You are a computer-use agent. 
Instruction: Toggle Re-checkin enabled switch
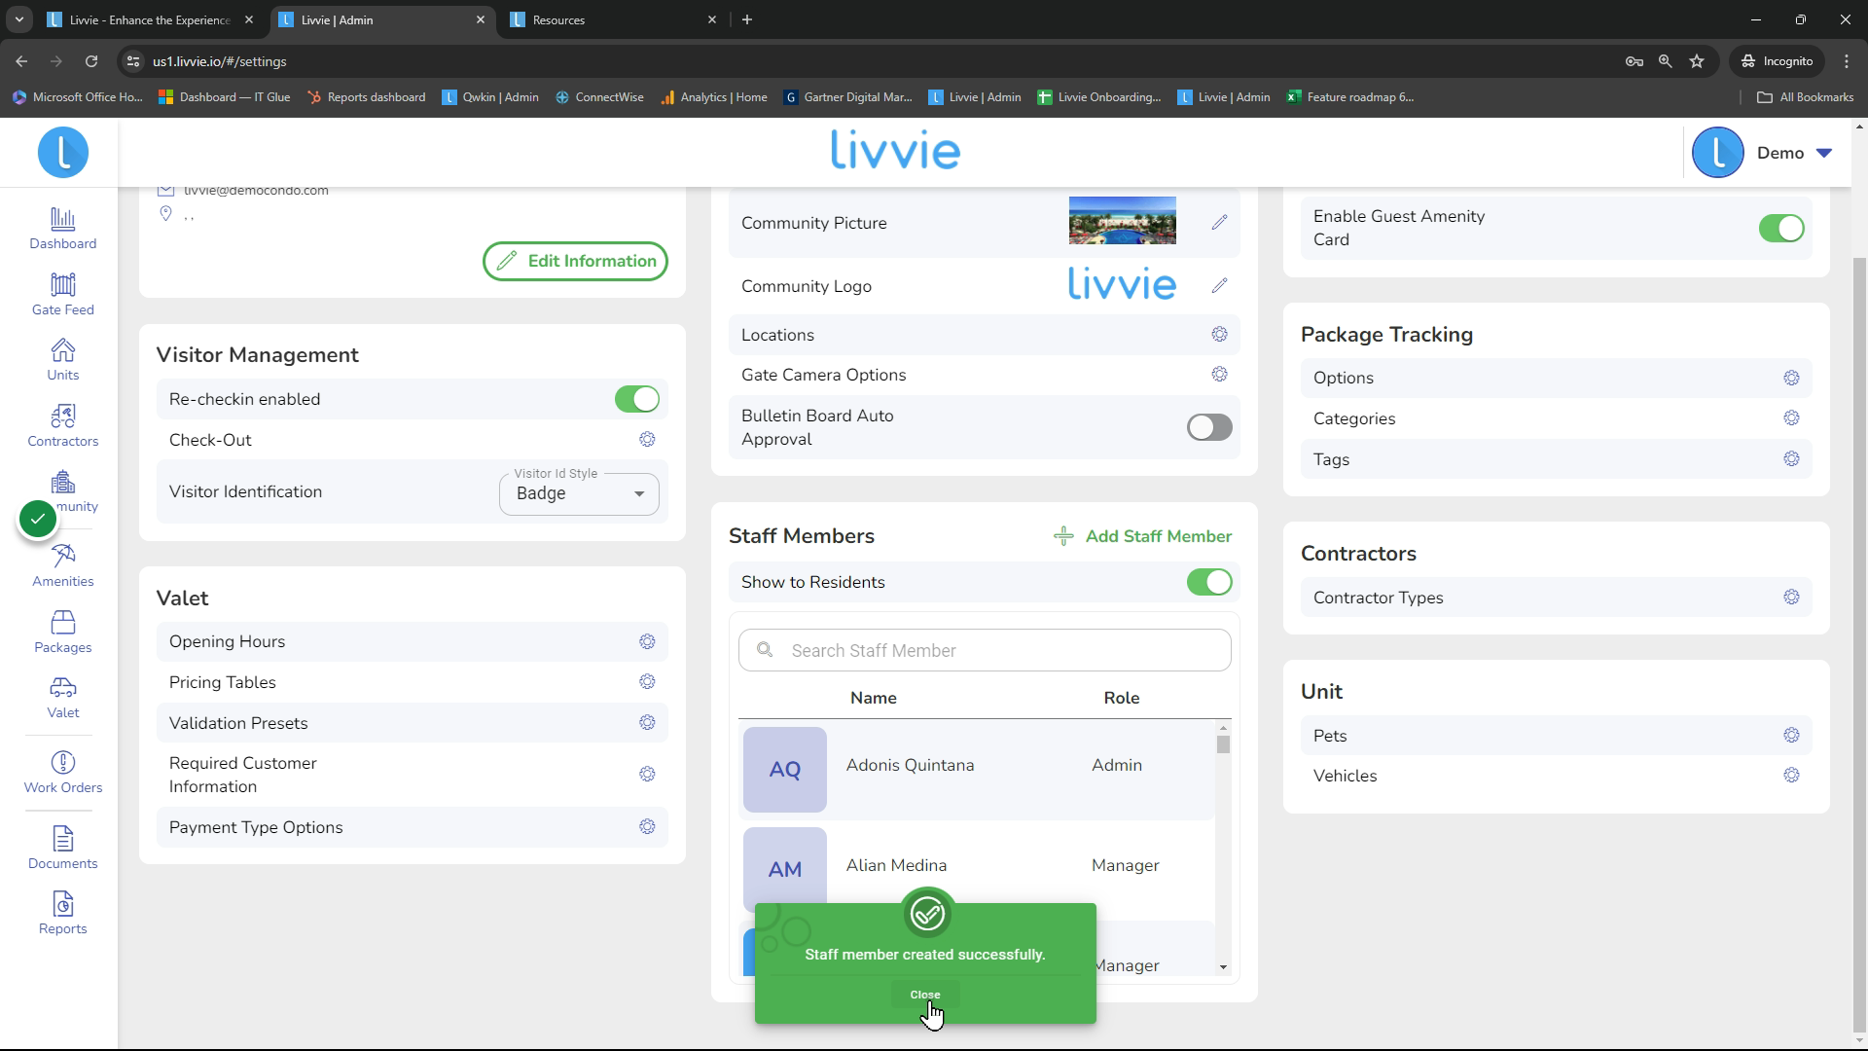click(637, 399)
